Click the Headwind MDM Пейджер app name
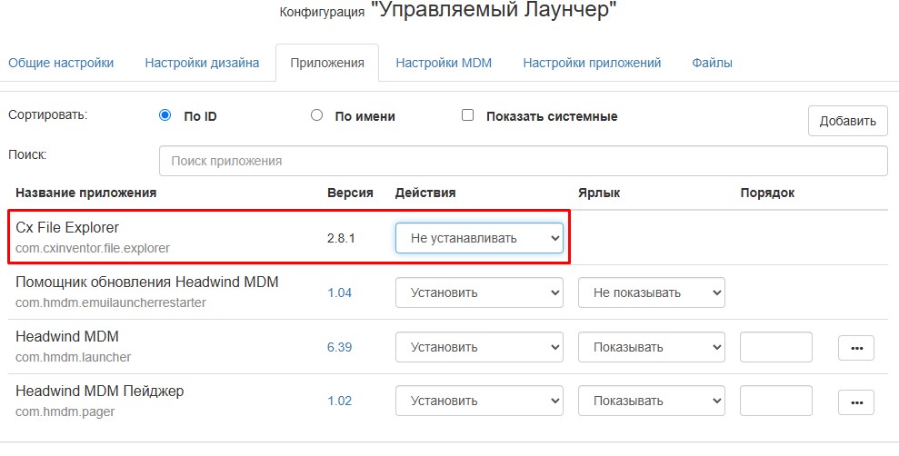Image resolution: width=899 pixels, height=456 pixels. (100, 392)
